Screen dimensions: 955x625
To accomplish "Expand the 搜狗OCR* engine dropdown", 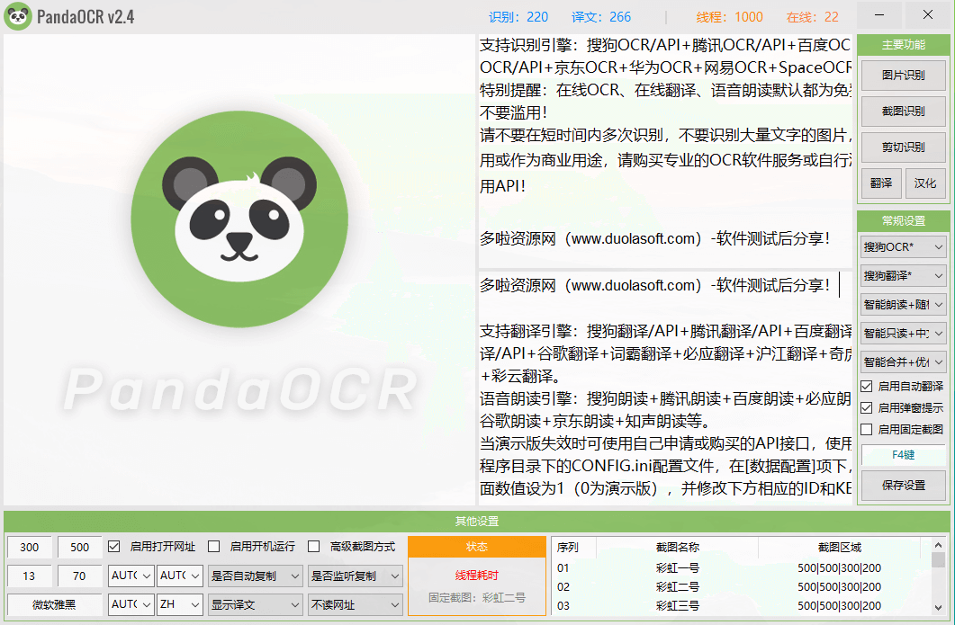I will point(903,247).
